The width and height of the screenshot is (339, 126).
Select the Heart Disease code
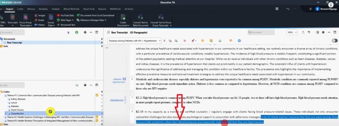[x=17, y=110]
